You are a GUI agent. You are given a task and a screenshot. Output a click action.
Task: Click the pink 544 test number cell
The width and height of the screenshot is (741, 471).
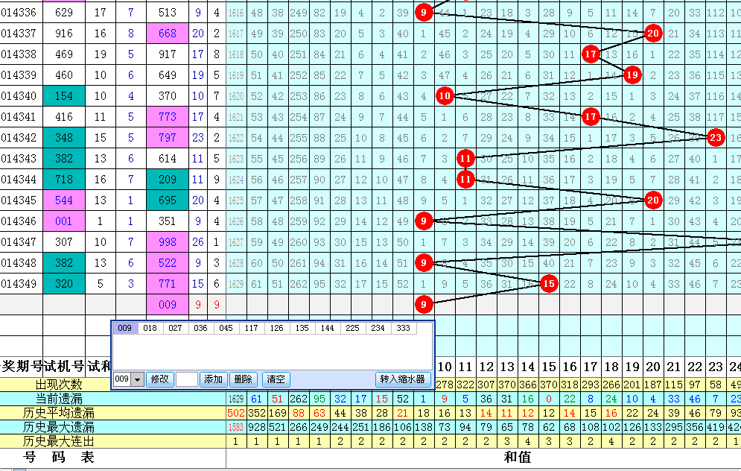(x=64, y=200)
